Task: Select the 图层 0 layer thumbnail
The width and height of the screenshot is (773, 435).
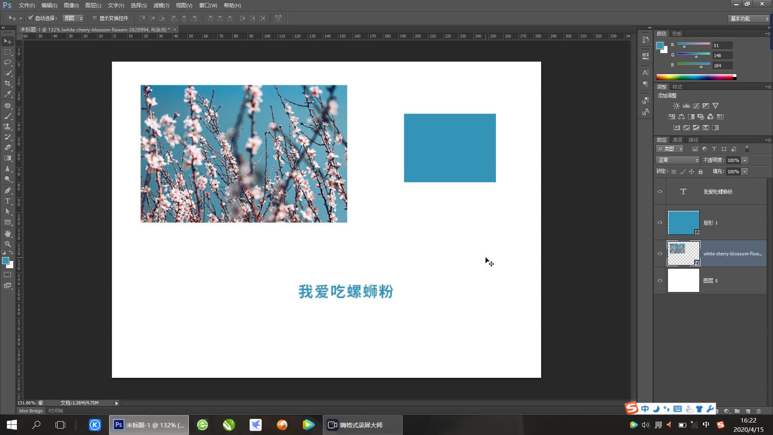Action: pos(683,281)
